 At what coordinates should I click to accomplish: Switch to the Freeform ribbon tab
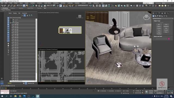coord(13,8)
